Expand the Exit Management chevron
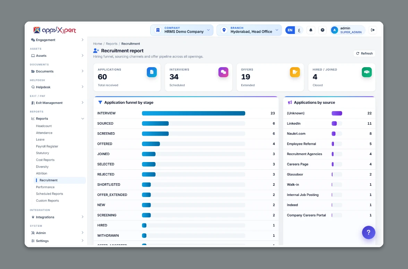This screenshot has width=408, height=269. (82, 103)
